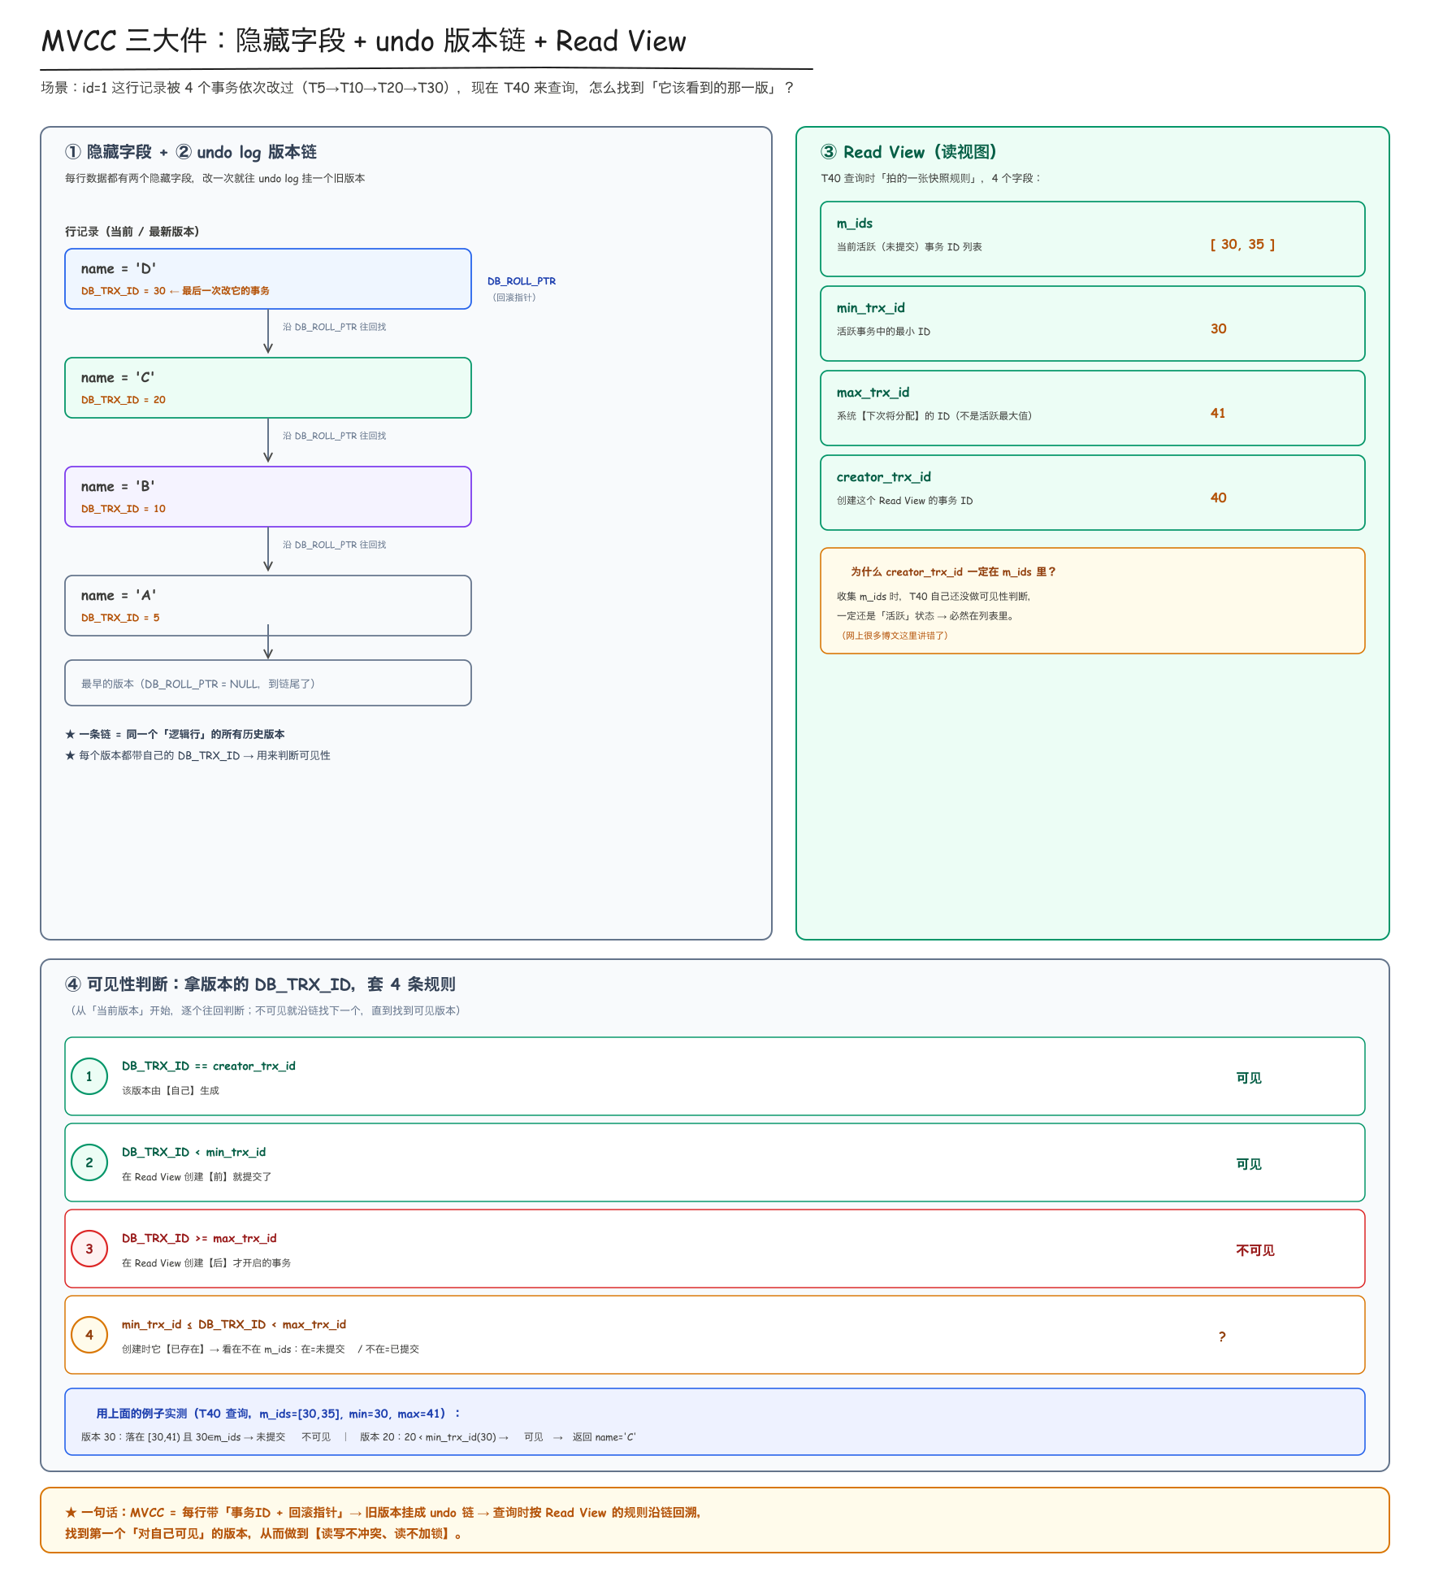
Task: Click the label 行记录（当前 / 最新版本）
Action: point(132,232)
